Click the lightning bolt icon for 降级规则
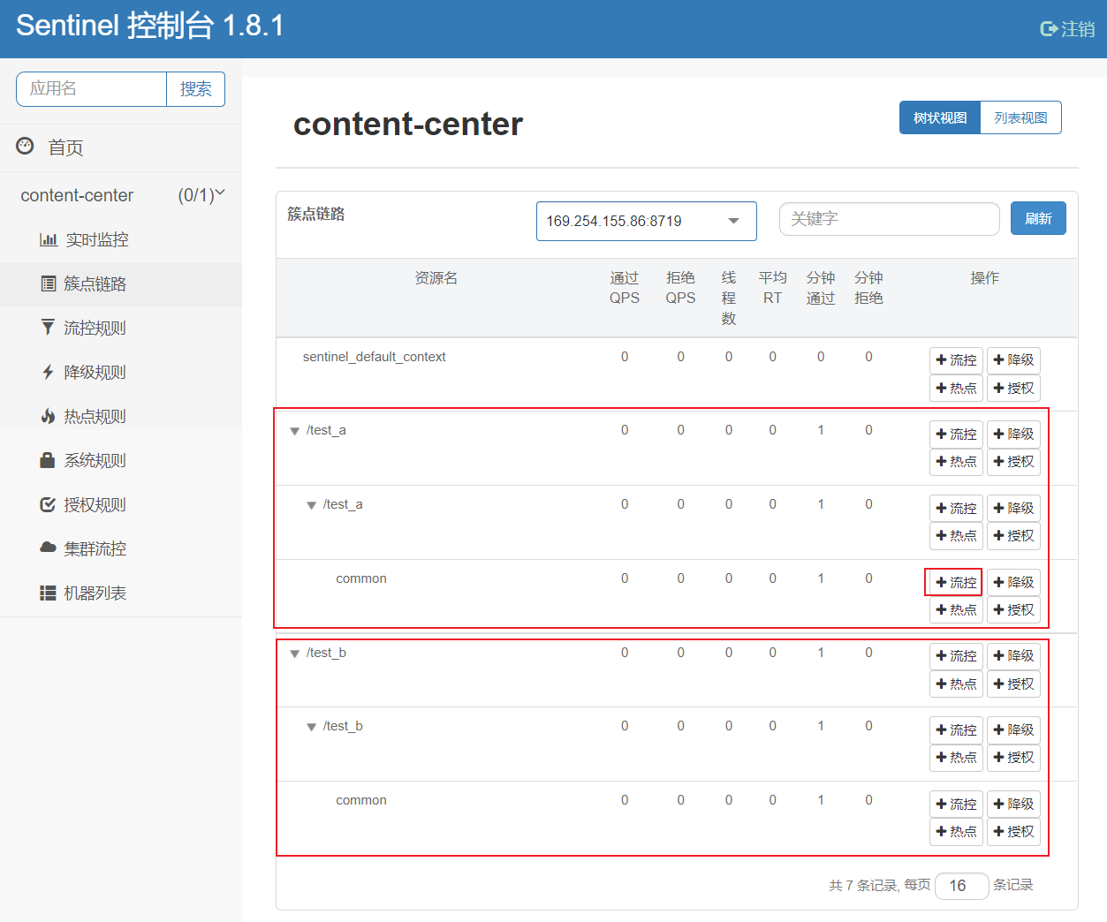Viewport: 1107px width, 922px height. [x=48, y=372]
